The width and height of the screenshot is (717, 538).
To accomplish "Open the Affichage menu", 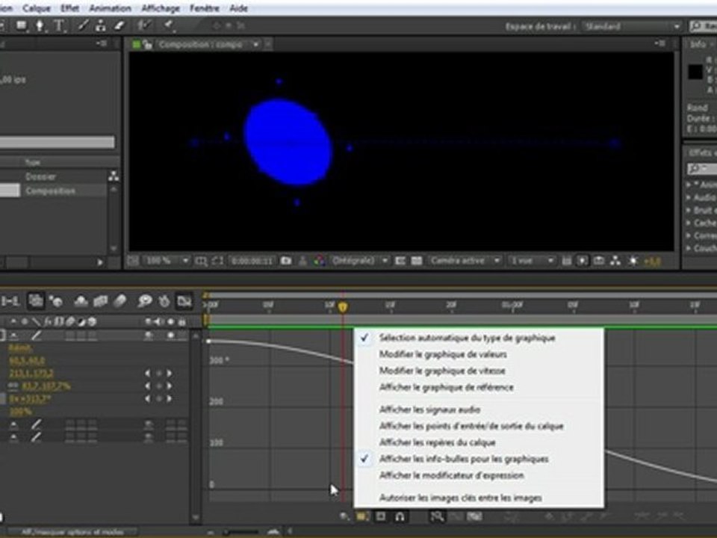I will pyautogui.click(x=161, y=8).
